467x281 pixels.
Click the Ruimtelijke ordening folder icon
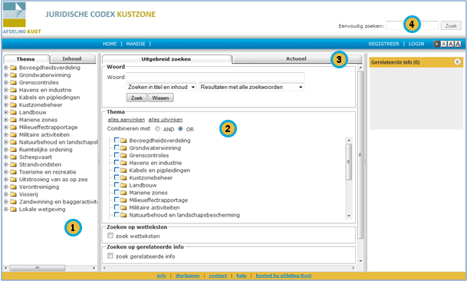13,150
